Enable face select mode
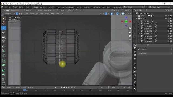 tap(22, 14)
